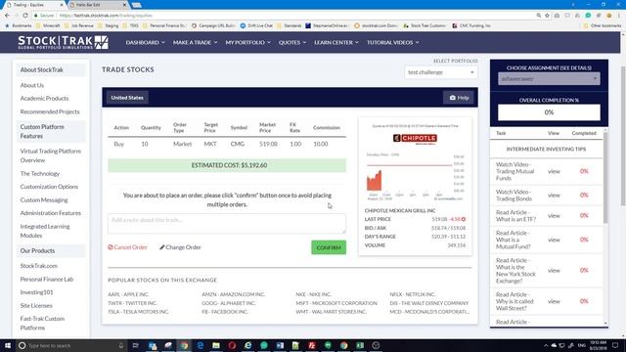
Task: Open the Select Portfolio dropdown (test challenge)
Action: pos(441,72)
